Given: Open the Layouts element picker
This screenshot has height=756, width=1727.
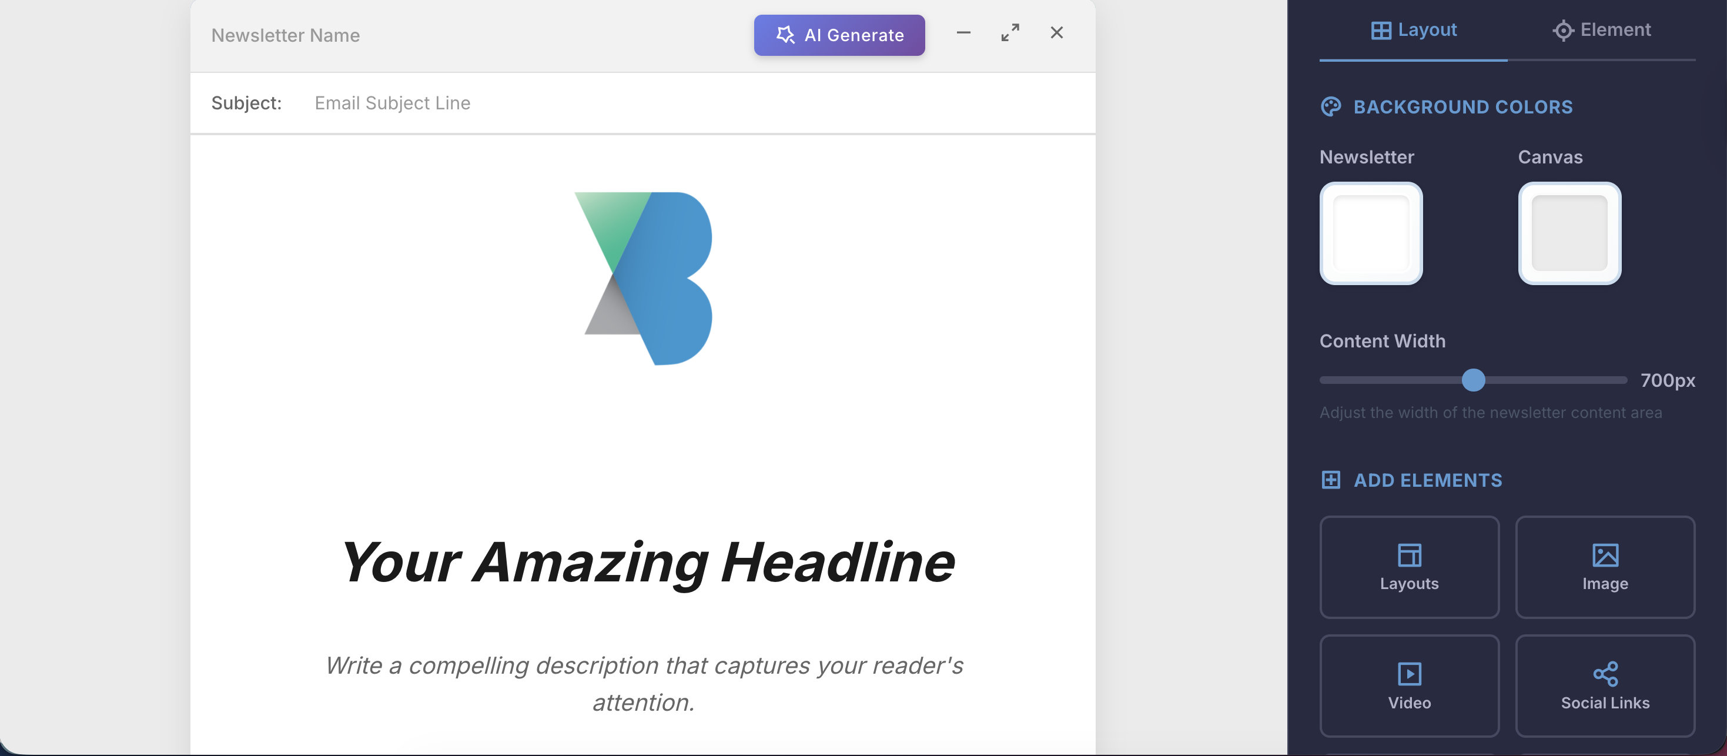Looking at the screenshot, I should pos(1409,566).
